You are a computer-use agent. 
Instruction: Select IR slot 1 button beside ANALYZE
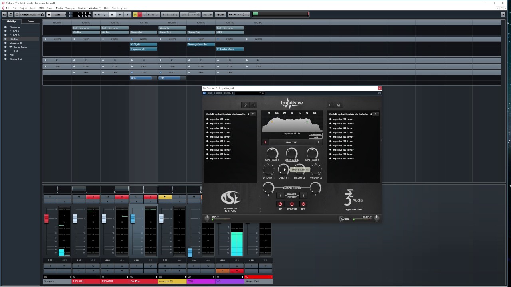265,142
